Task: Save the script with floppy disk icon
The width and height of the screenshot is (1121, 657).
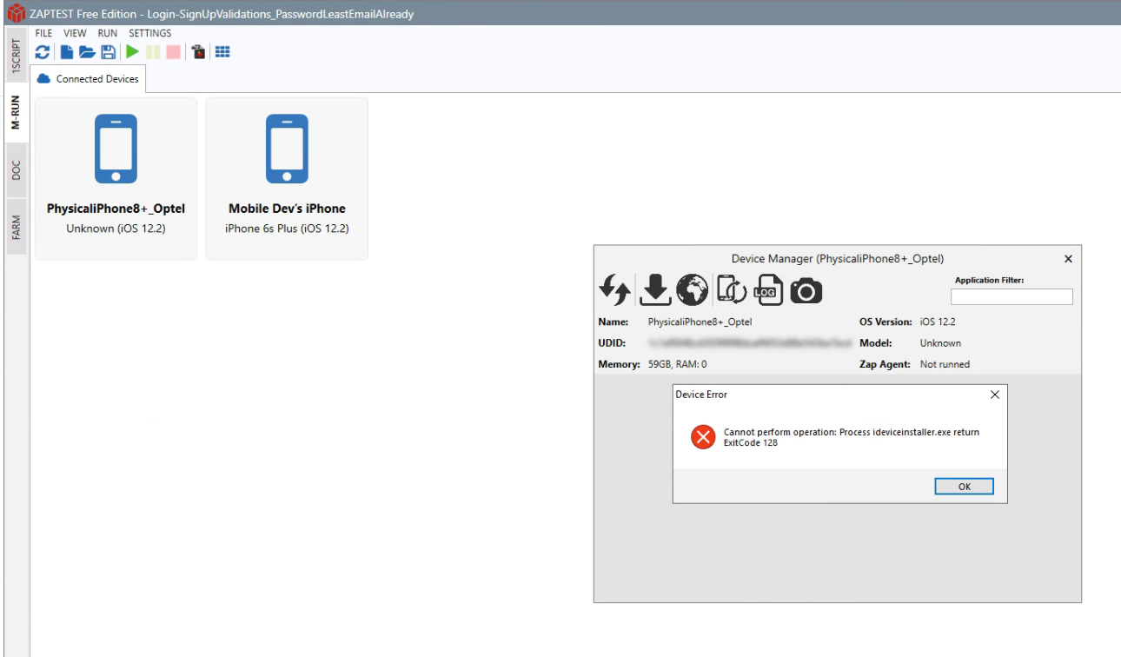Action: [x=109, y=52]
